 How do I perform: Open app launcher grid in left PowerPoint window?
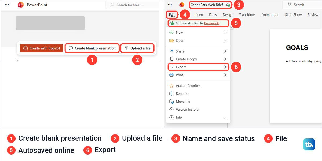[7, 5]
